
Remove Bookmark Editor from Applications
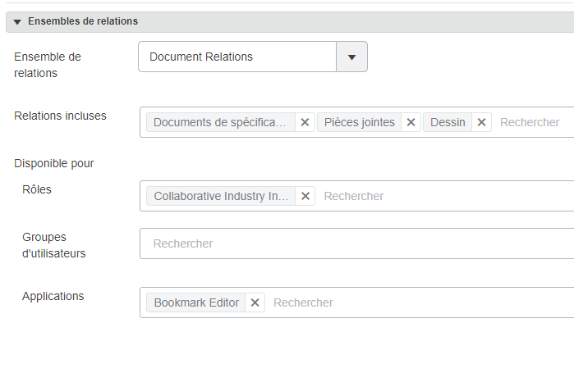pos(255,302)
